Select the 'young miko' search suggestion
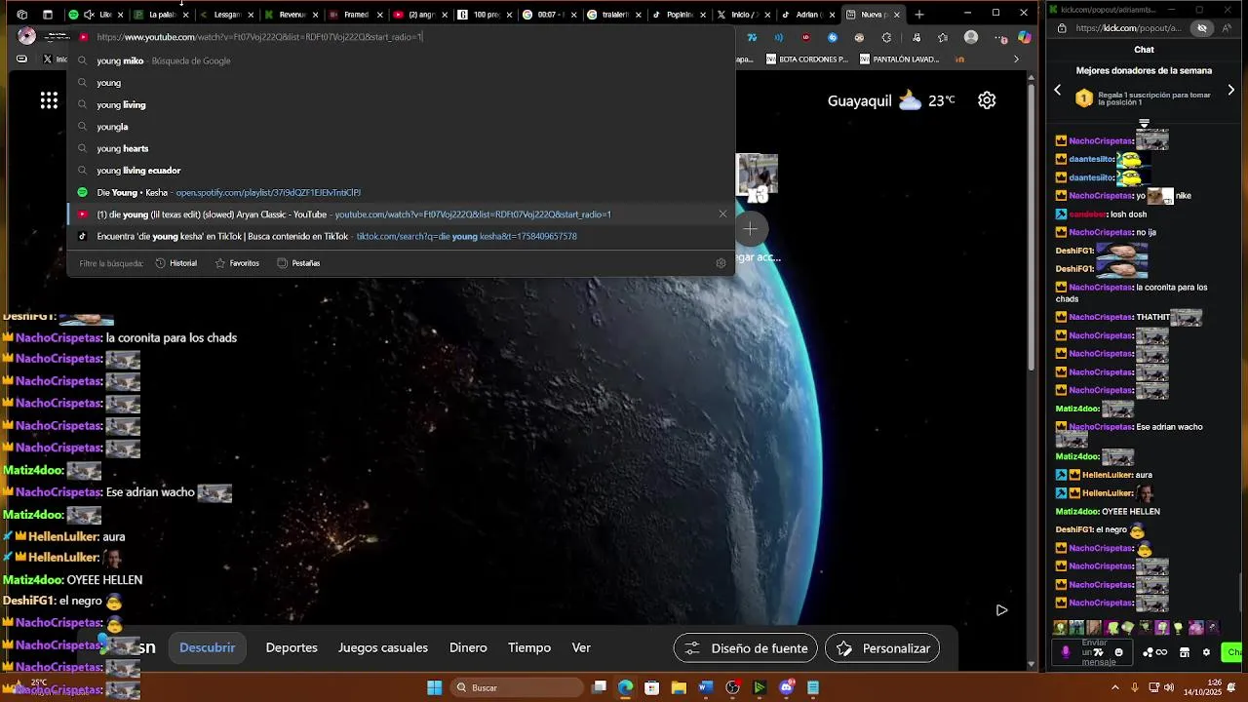The width and height of the screenshot is (1248, 702). (x=401, y=60)
